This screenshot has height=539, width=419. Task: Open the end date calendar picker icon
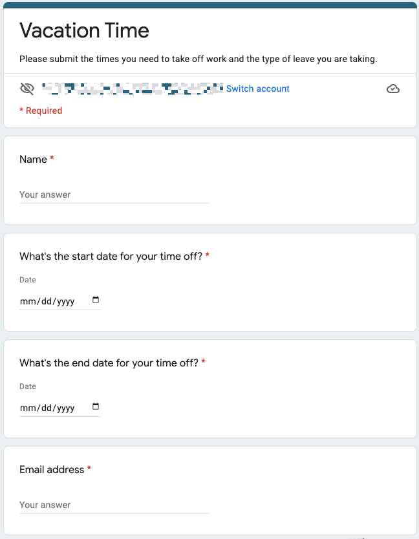pos(96,407)
